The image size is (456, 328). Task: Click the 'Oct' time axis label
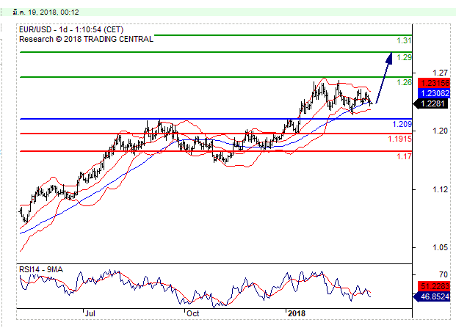[x=193, y=313]
